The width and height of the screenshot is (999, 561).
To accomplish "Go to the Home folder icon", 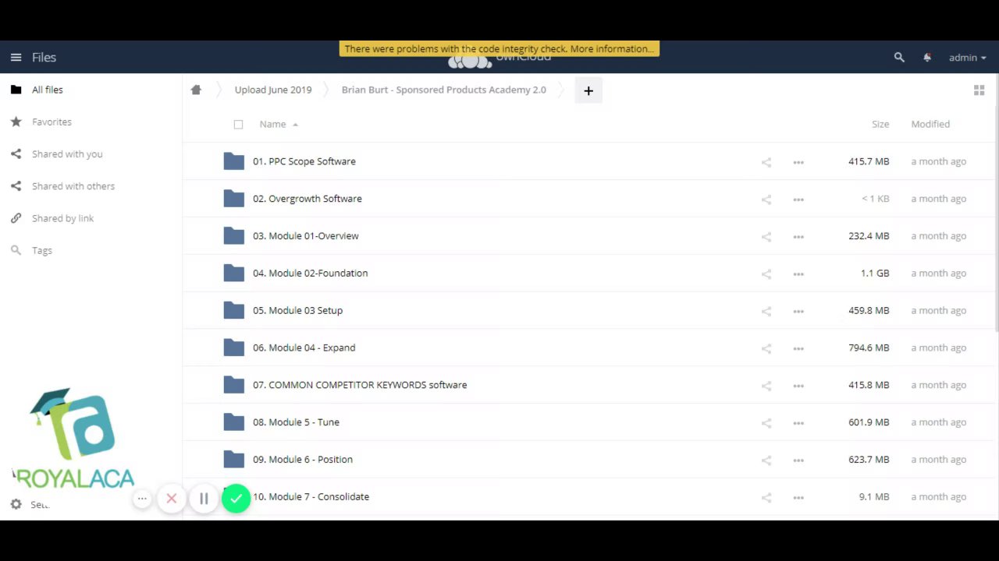I will point(196,90).
